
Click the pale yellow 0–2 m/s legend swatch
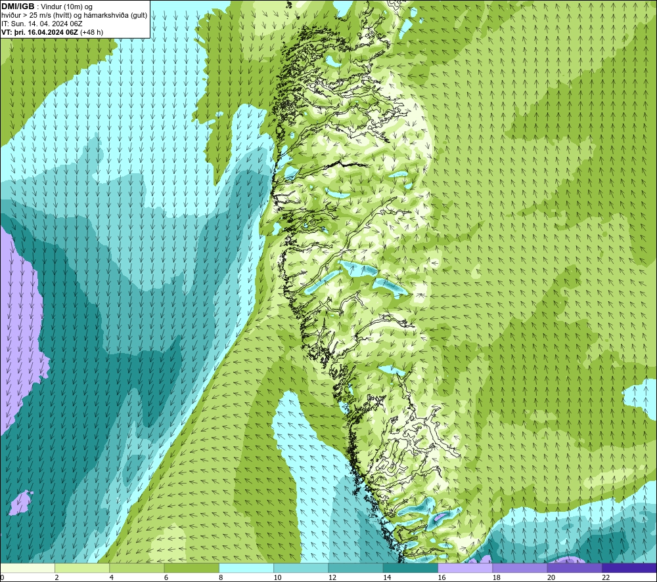(27, 568)
